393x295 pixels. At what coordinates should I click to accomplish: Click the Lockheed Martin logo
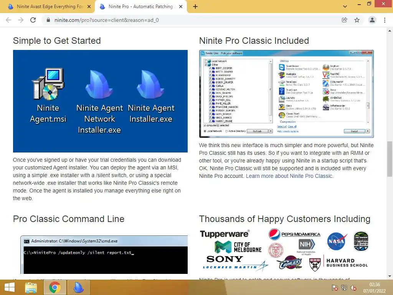pyautogui.click(x=235, y=267)
